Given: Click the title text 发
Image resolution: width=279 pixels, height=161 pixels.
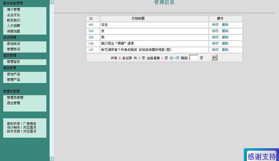Looking at the screenshot, I should tap(103, 31).
